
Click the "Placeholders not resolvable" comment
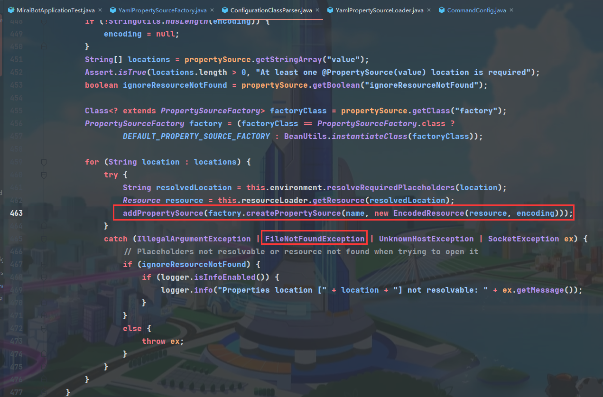[301, 251]
